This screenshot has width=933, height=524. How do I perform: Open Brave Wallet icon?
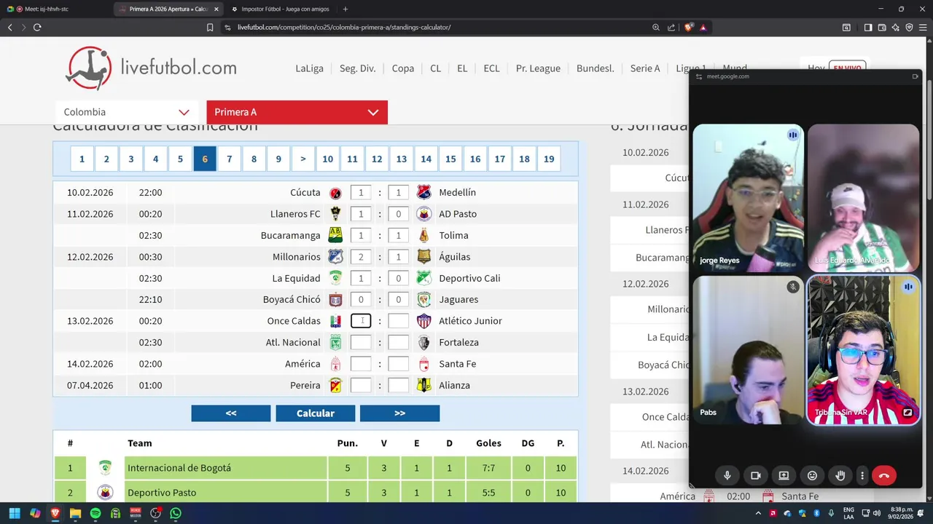pyautogui.click(x=882, y=28)
